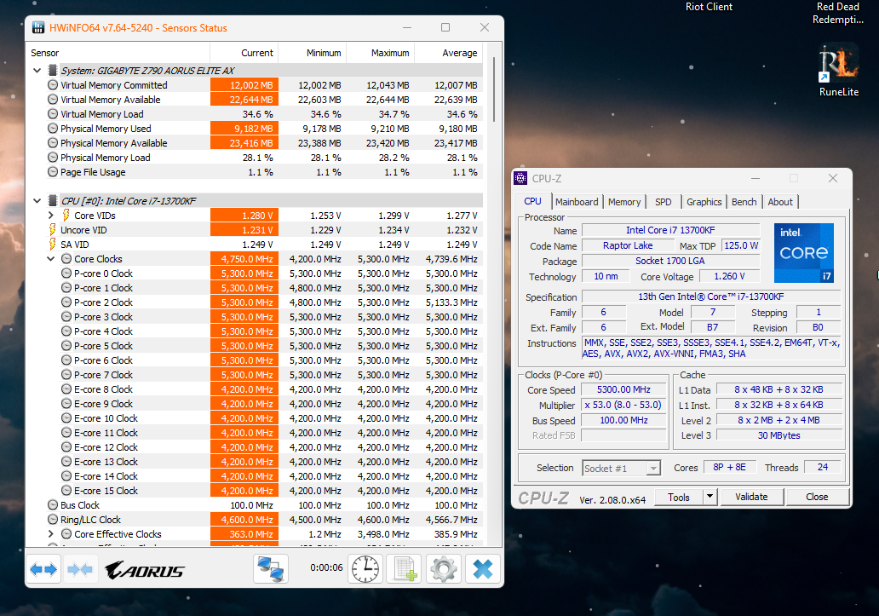Click the Max TDP 125.0 W field

tap(740, 245)
